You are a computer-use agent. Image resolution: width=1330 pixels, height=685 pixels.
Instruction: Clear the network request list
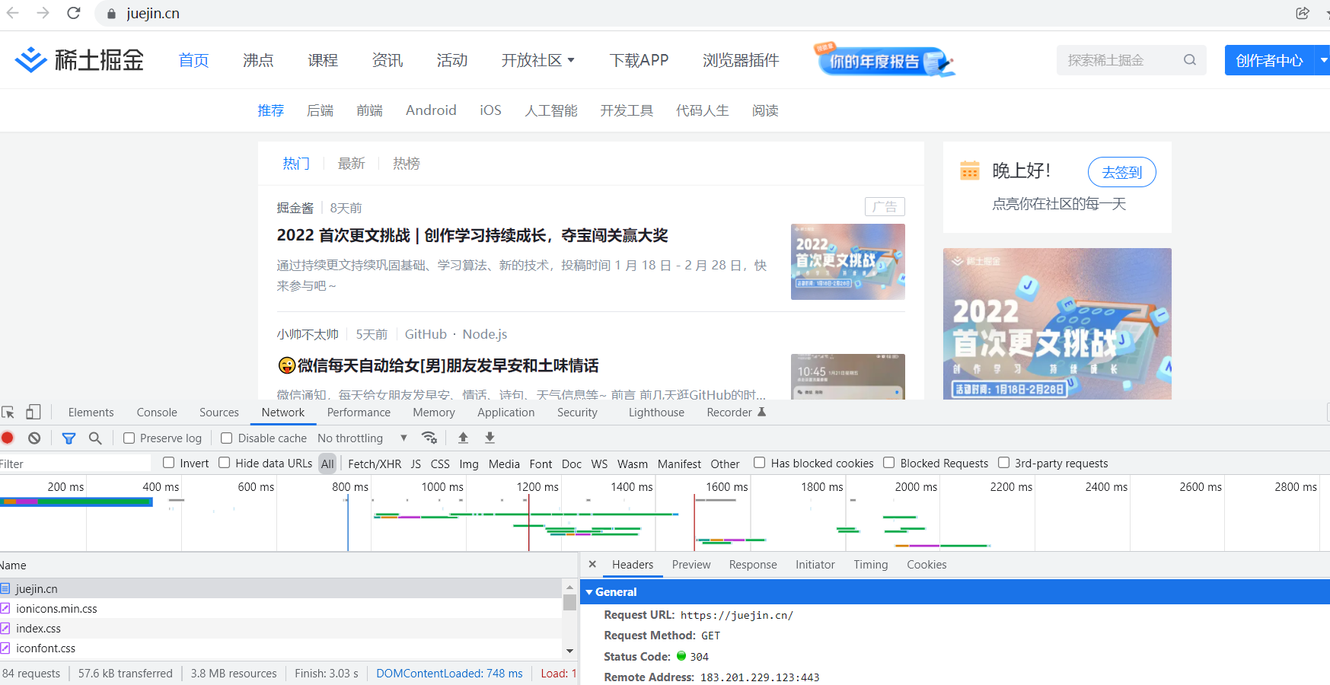[33, 438]
